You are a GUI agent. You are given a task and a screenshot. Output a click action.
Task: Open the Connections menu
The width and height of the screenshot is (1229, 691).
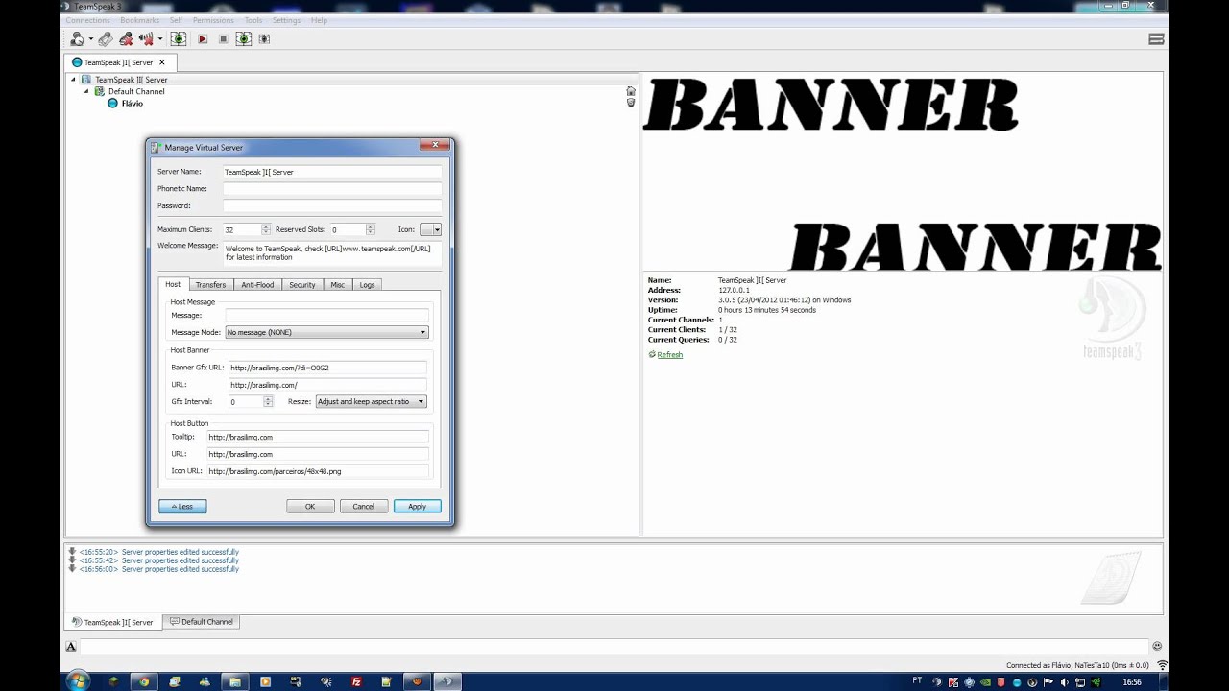click(x=87, y=20)
